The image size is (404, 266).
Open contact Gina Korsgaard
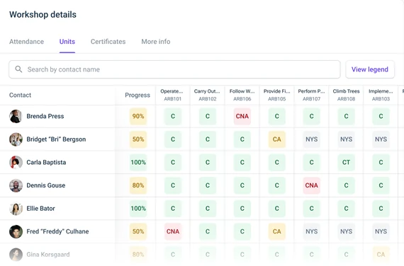[x=48, y=255]
